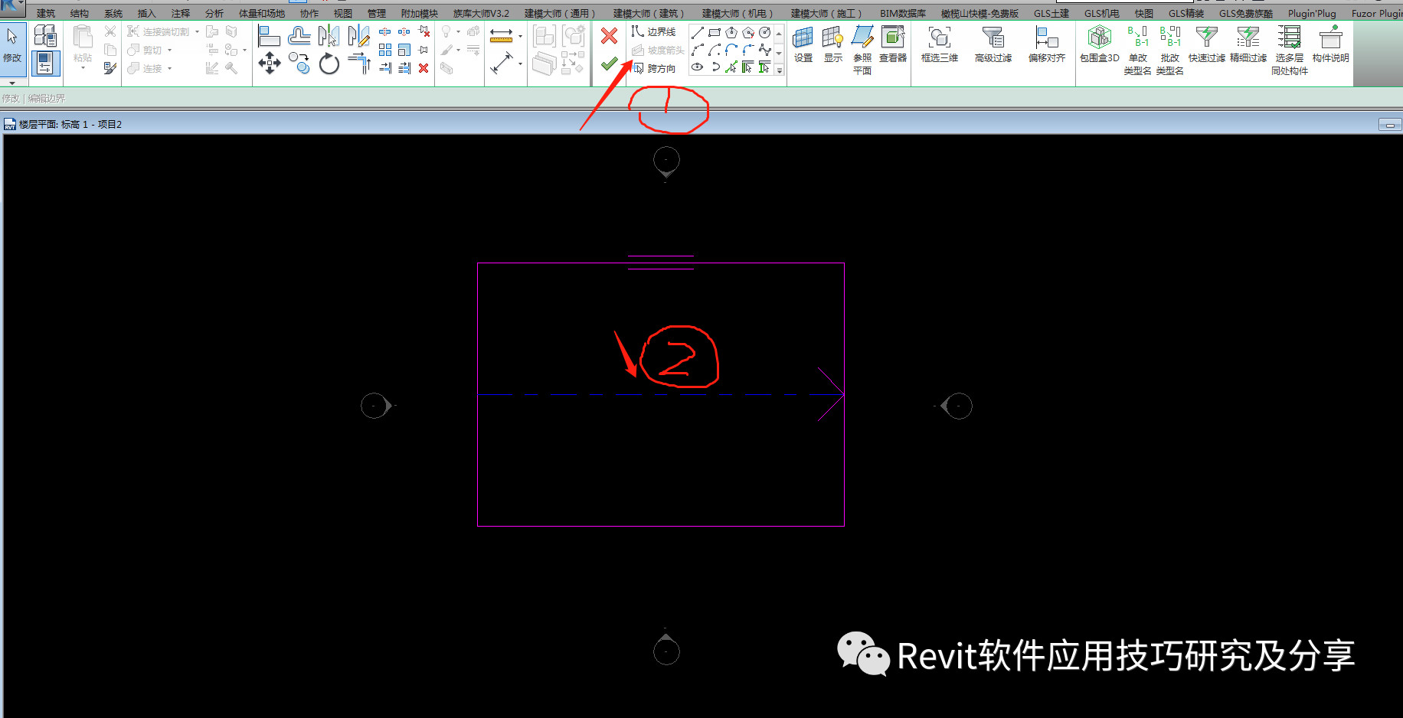Click the top elevation marker in view
The image size is (1403, 718).
666,162
